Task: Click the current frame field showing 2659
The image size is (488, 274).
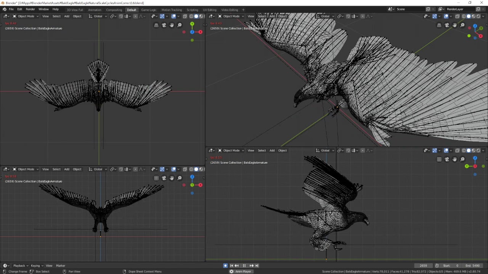Action: (x=423, y=266)
